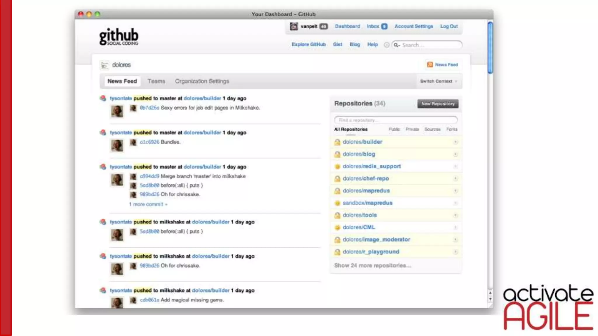
Task: Click vanpelt's user avatar icon
Action: [294, 26]
